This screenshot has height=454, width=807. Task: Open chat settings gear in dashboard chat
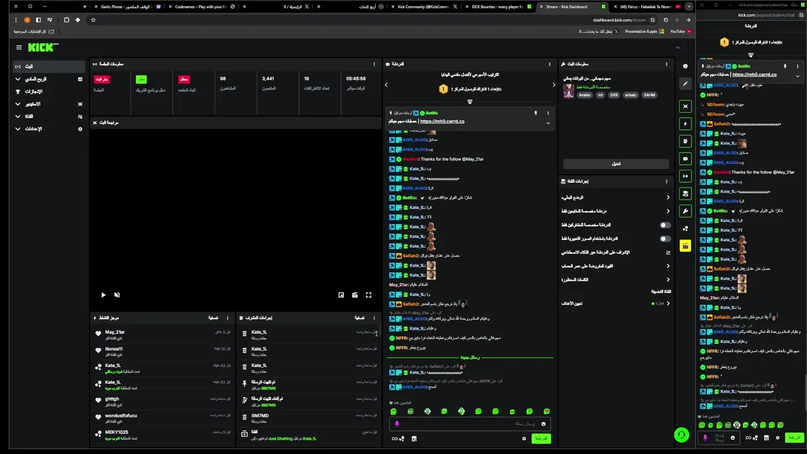(524, 438)
